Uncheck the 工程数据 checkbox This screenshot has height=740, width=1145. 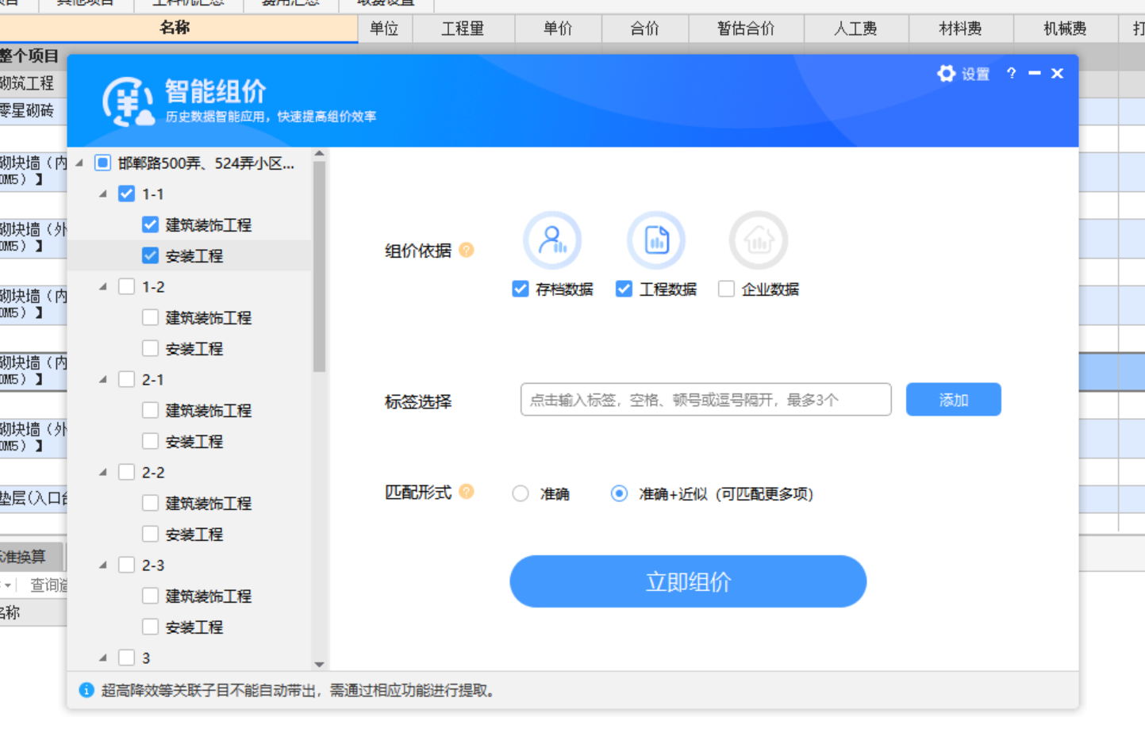pyautogui.click(x=624, y=289)
